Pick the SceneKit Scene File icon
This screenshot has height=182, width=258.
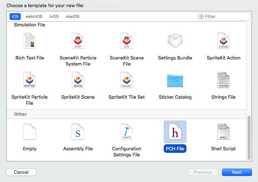(x=127, y=41)
